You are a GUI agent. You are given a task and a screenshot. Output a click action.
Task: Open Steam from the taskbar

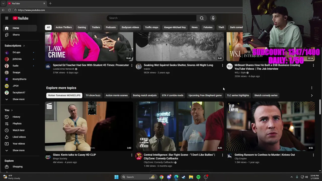tap(184, 177)
